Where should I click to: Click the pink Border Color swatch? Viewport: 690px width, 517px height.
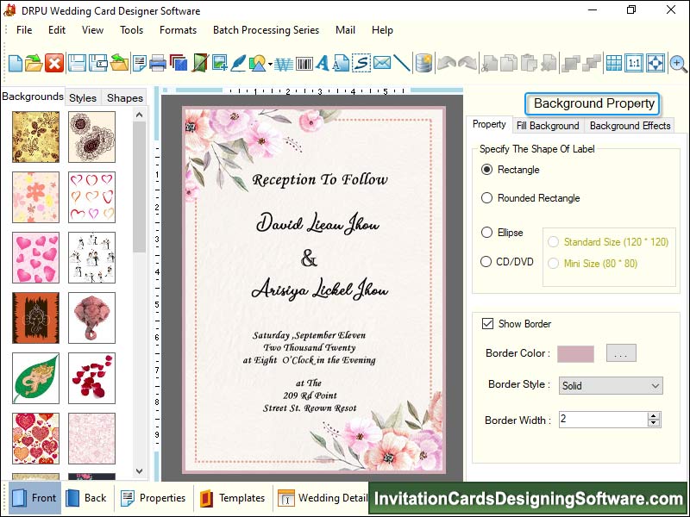coord(576,353)
